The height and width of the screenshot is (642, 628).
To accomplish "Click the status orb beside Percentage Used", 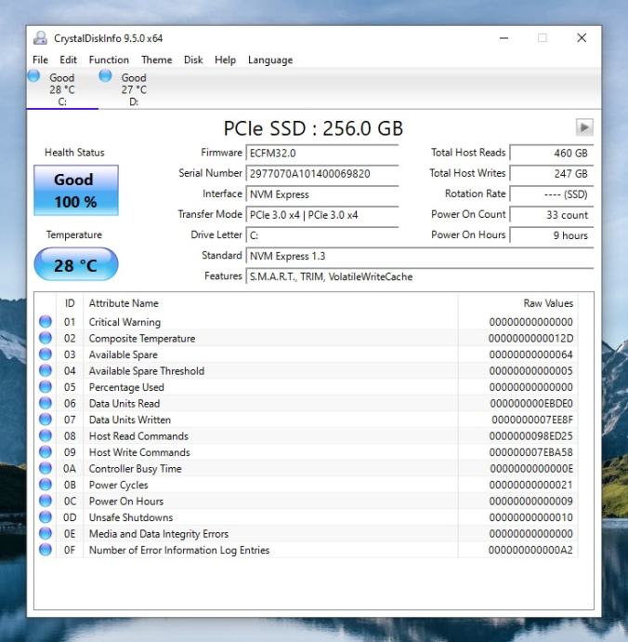I will point(46,387).
